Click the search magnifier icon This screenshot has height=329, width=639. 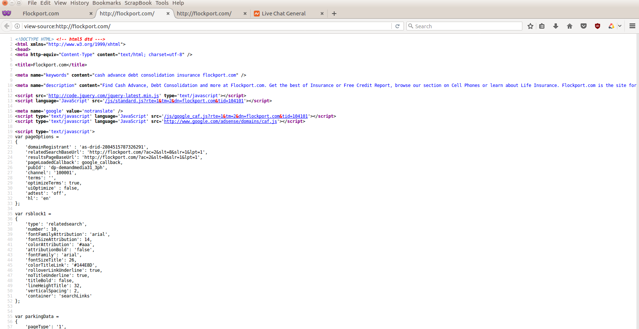[411, 26]
